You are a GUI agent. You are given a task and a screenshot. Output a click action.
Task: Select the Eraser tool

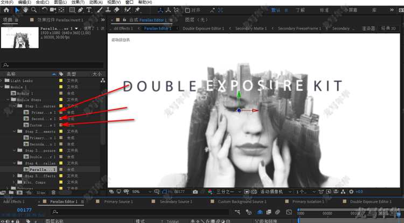click(117, 10)
